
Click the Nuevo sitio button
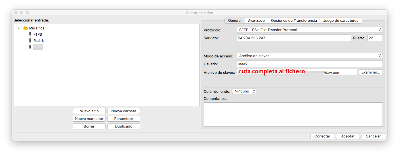pyautogui.click(x=89, y=111)
